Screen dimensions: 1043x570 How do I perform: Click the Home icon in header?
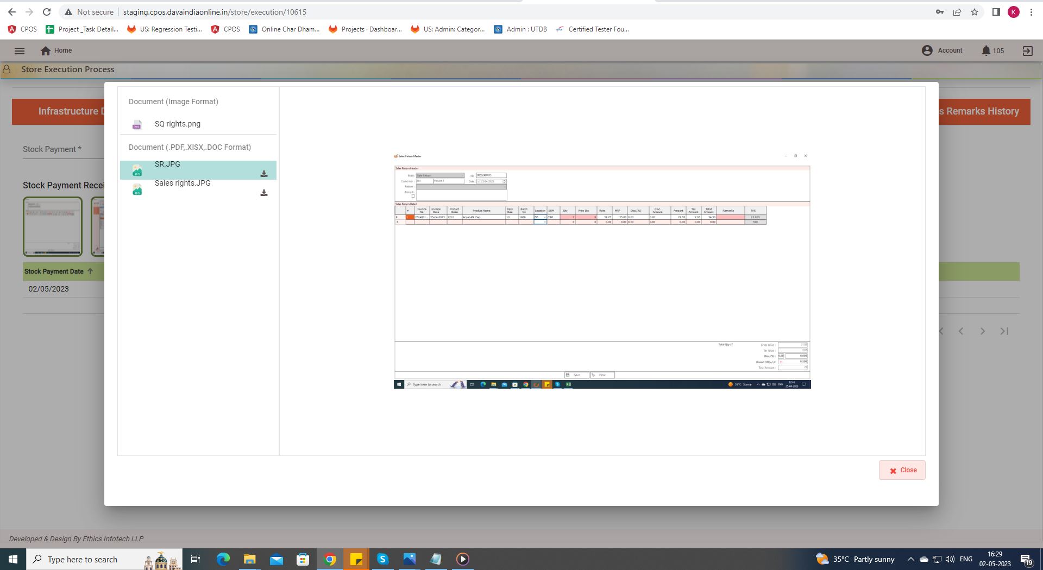pos(46,50)
